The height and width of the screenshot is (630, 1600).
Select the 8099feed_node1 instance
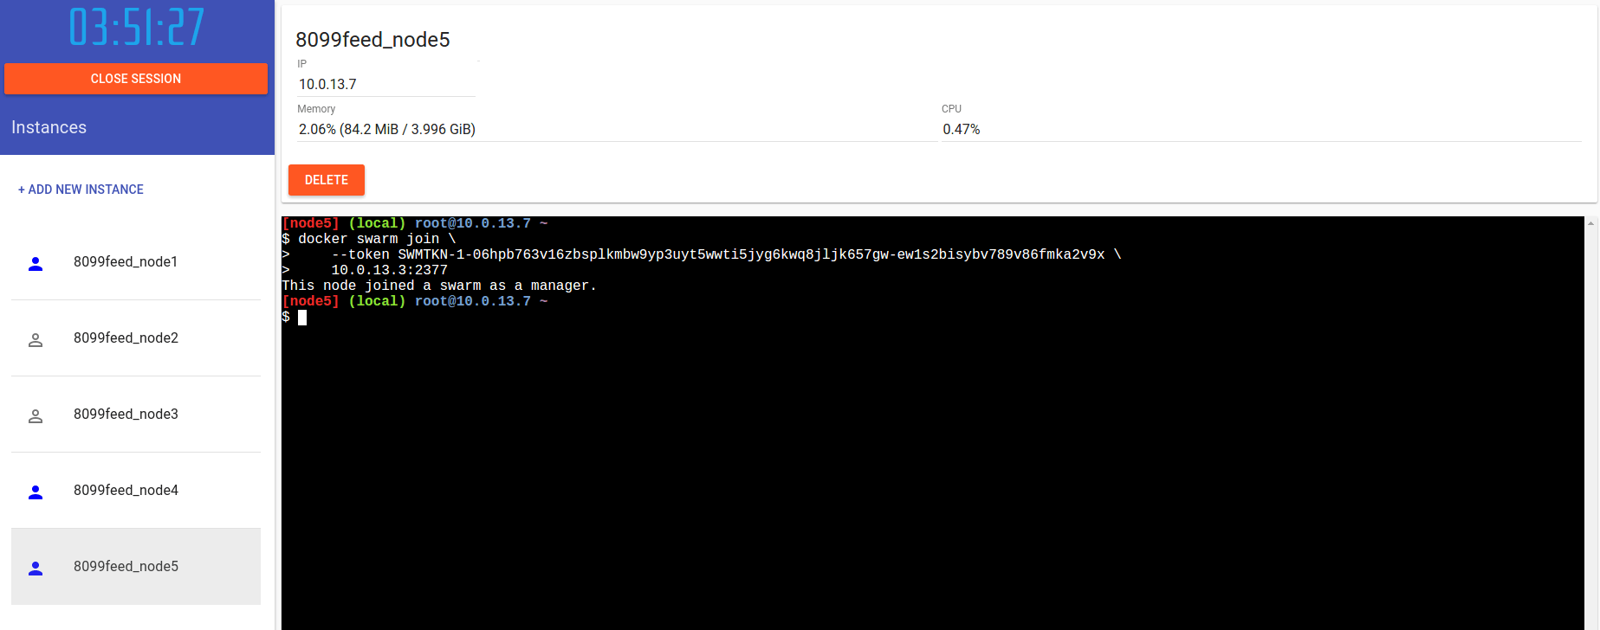[136, 262]
